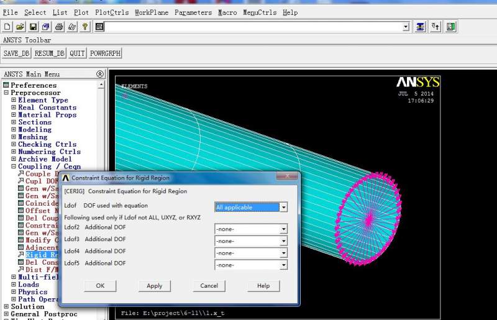Click the QUIT toolbar button
The image size is (497, 320).
[x=77, y=53]
